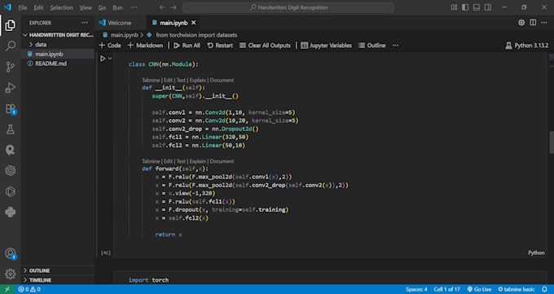Restart the notebook kernel
Viewport: 554px width, 294px height.
pos(220,46)
